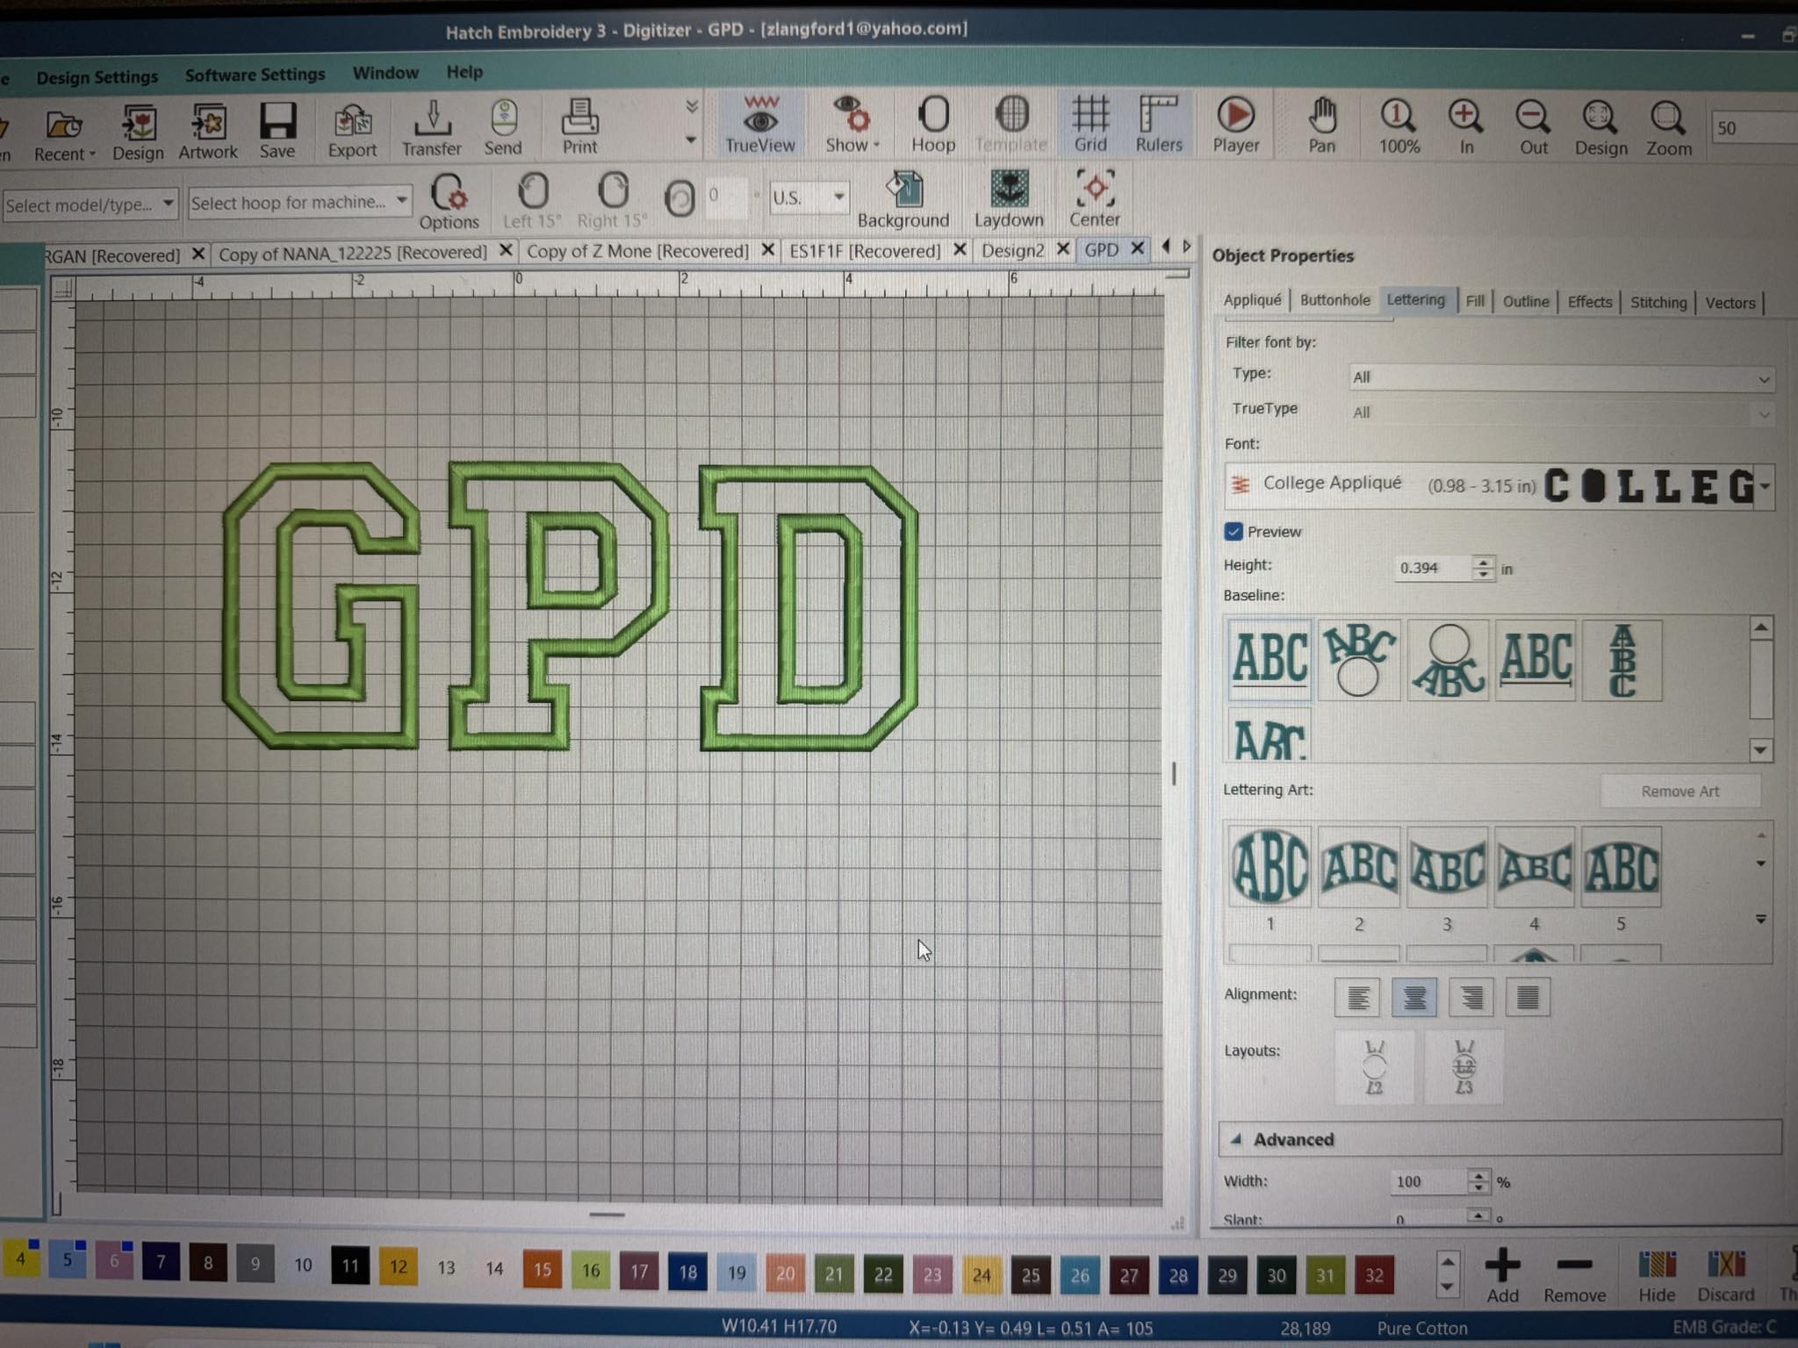Select color swatch number 18

(687, 1272)
